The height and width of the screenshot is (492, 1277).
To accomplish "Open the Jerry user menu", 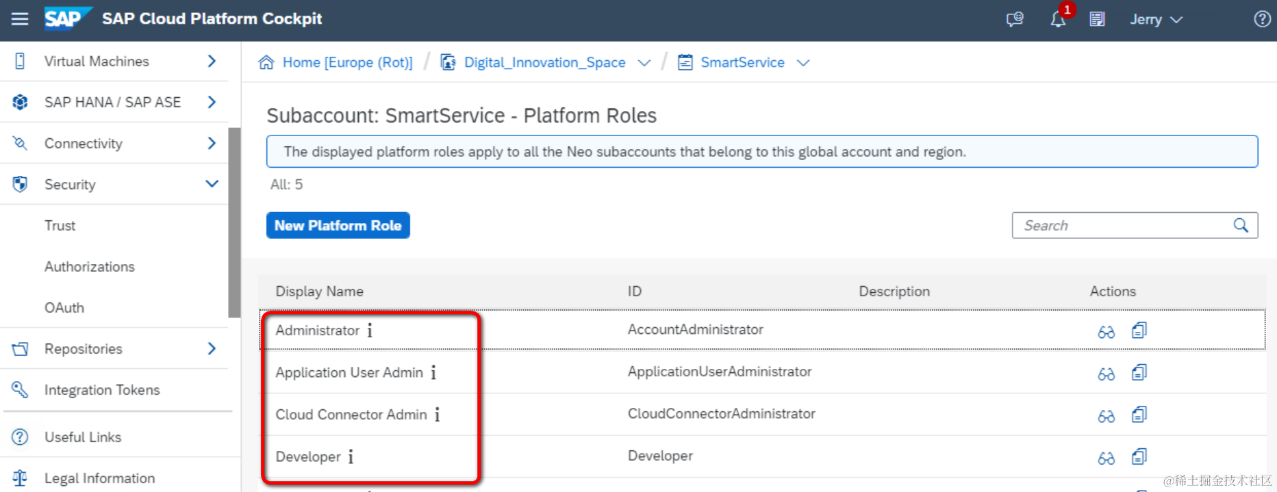I will (x=1156, y=19).
